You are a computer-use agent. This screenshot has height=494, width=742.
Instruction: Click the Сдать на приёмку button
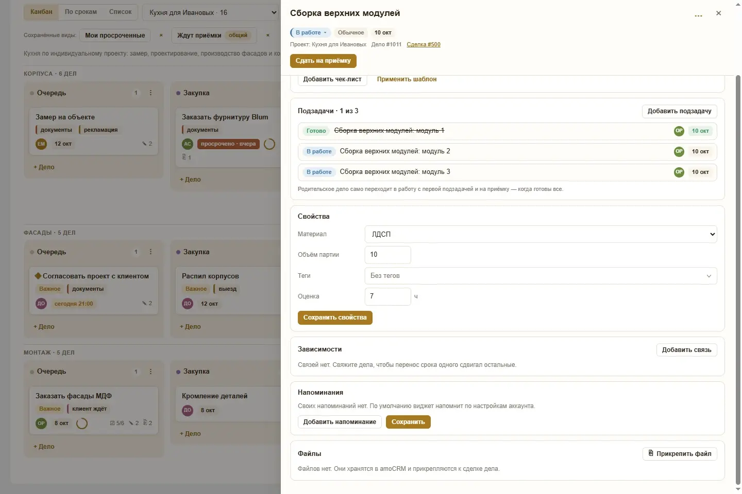(x=323, y=61)
